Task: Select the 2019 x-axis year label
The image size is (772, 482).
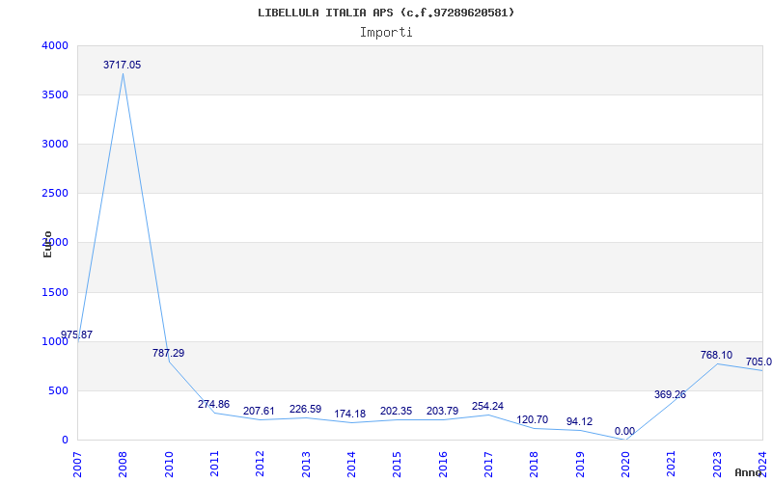Action: click(580, 465)
